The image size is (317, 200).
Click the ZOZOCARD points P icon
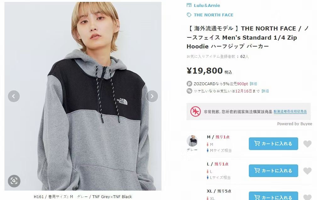point(189,84)
